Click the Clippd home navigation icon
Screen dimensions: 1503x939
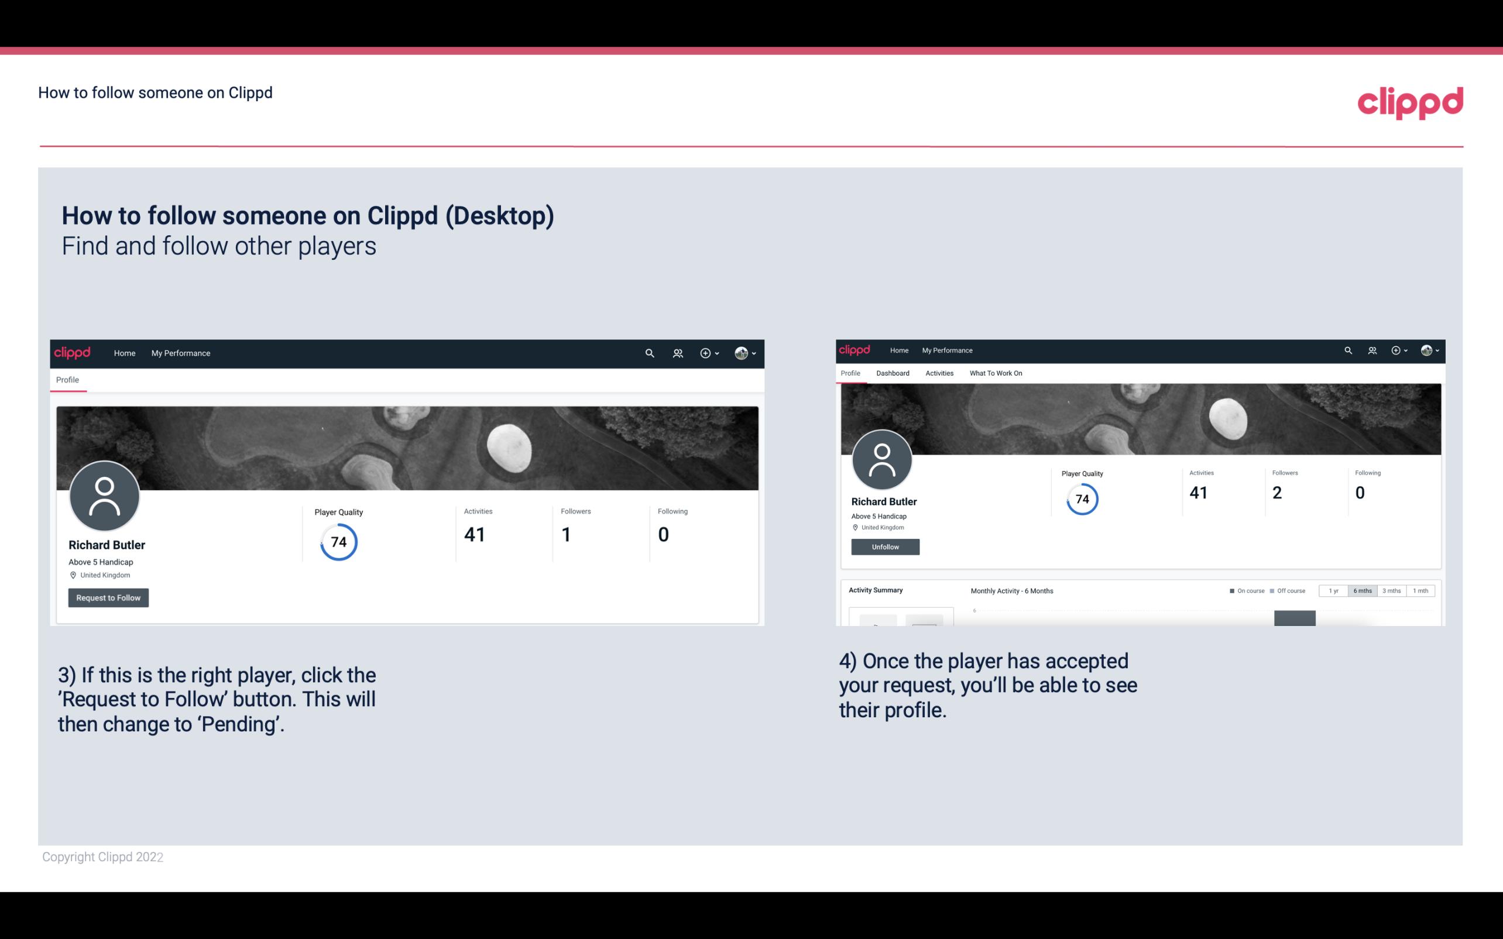coord(71,353)
